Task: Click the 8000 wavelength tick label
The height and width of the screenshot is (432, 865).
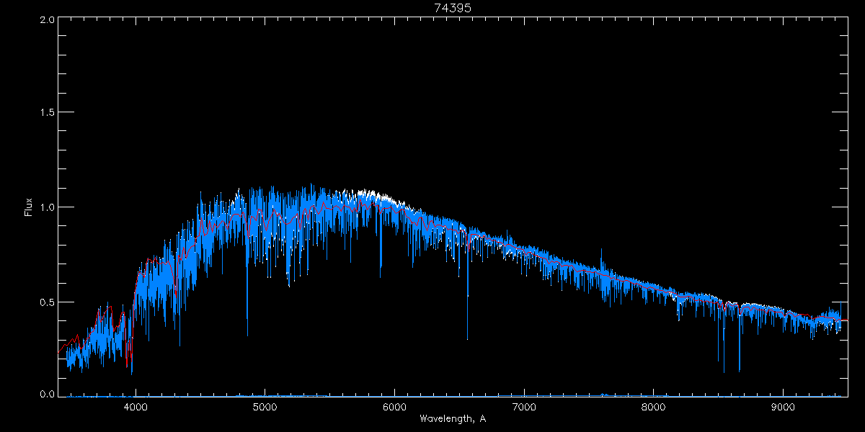Action: (x=653, y=407)
